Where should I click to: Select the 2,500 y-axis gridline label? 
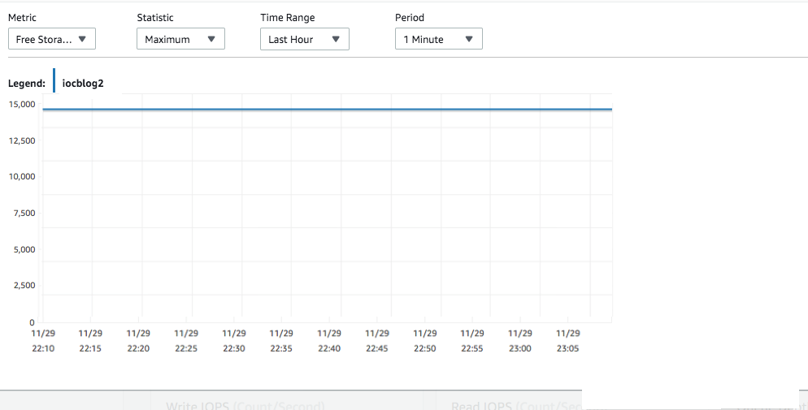pos(24,285)
